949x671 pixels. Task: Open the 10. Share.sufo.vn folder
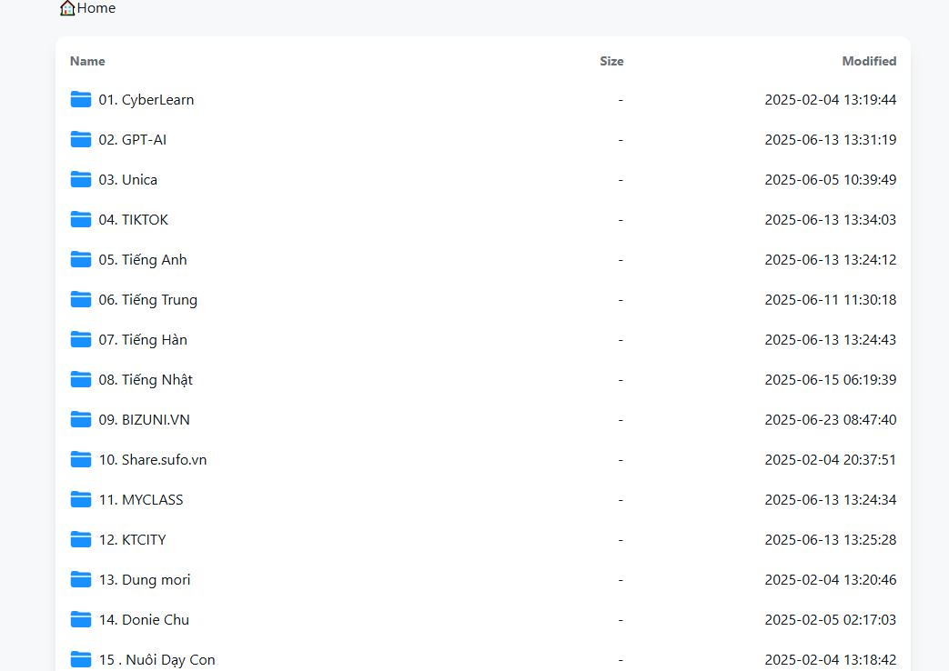click(x=153, y=460)
